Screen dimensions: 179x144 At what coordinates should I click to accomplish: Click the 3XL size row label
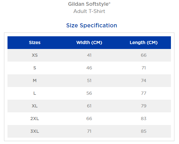click(35, 131)
